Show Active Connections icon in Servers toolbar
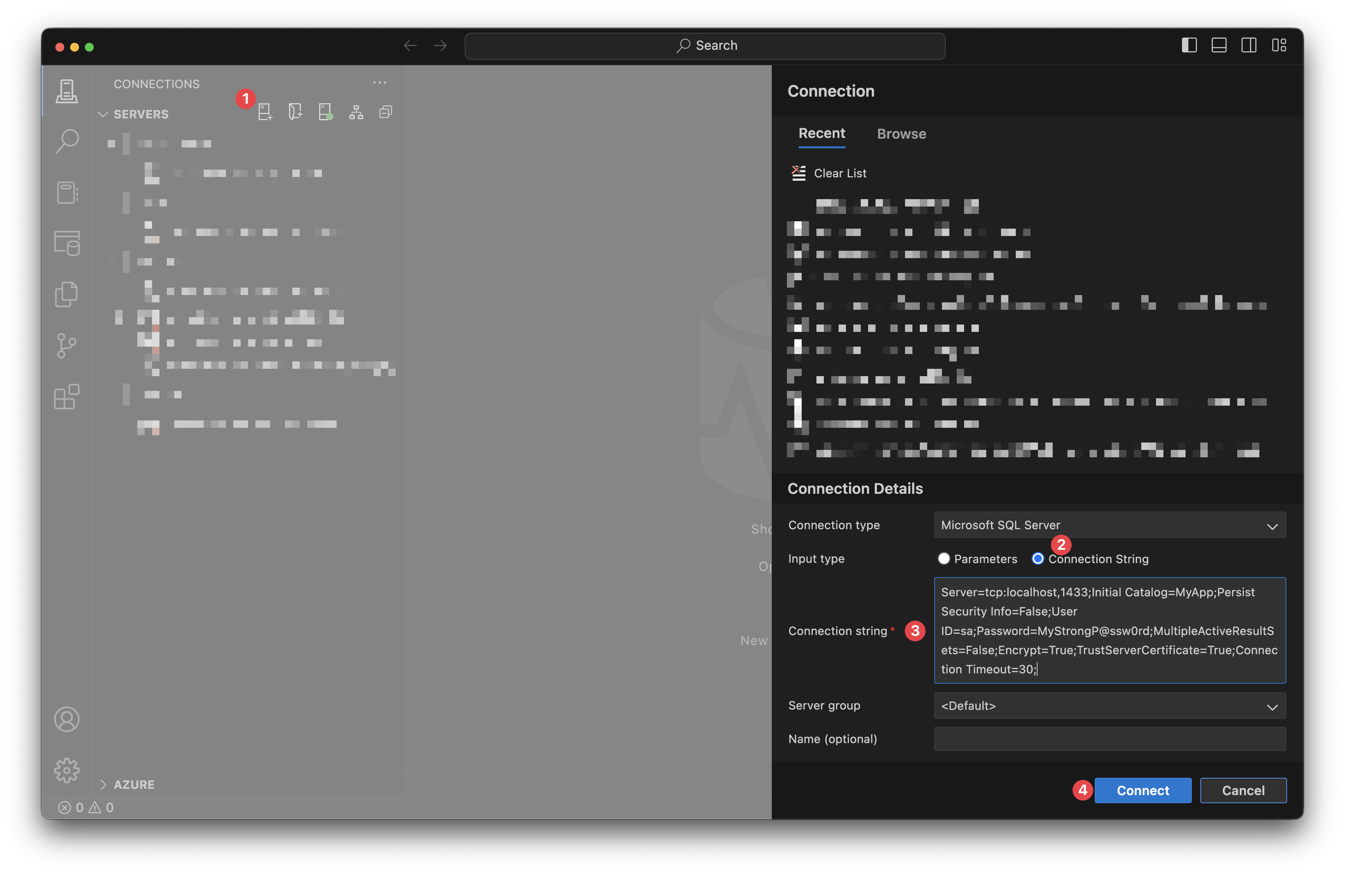The width and height of the screenshot is (1345, 874). pos(326,112)
